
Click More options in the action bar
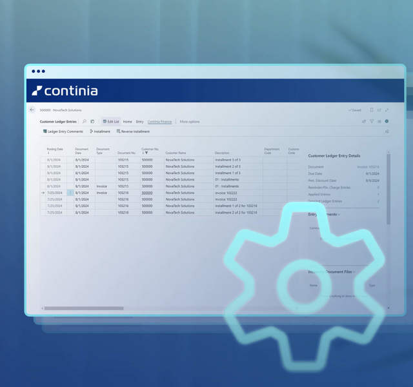coord(190,121)
